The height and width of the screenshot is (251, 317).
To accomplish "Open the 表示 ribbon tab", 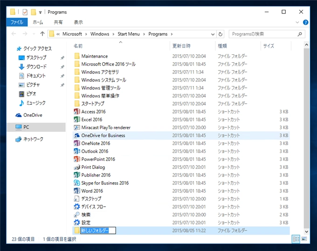I will [x=78, y=22].
